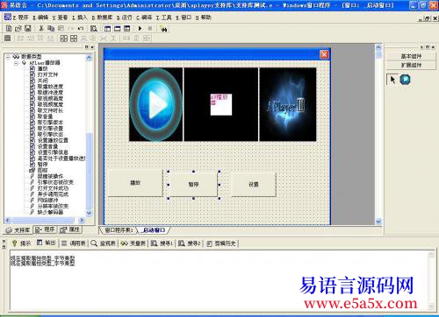This screenshot has width=439, height=317.
Task: Select 取音量 in the support library tree
Action: [45, 116]
